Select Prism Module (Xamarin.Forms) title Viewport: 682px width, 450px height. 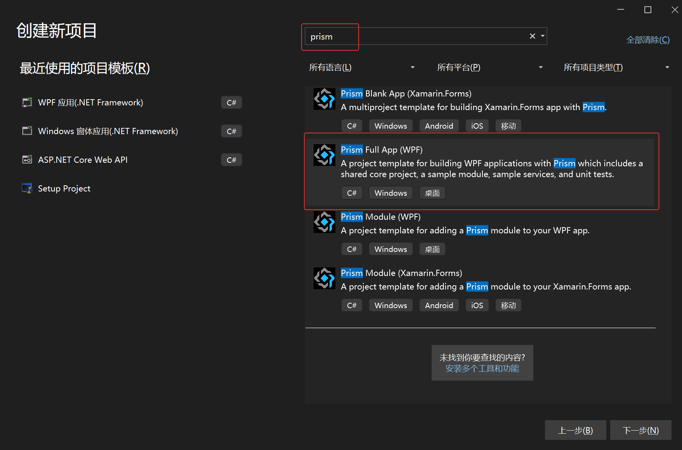[x=401, y=273]
